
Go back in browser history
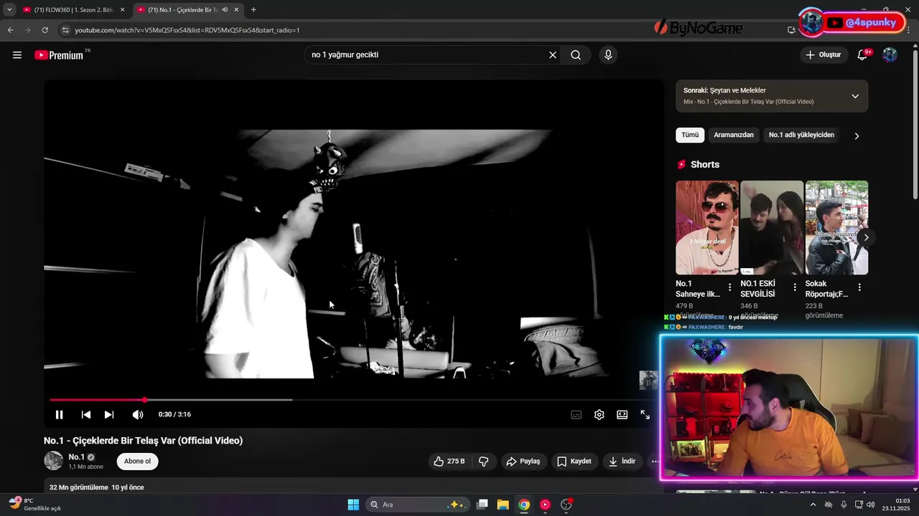click(x=10, y=30)
